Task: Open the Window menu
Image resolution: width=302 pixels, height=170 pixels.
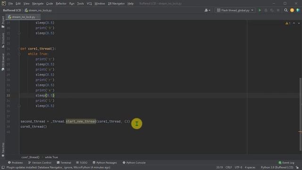Action: point(100,3)
